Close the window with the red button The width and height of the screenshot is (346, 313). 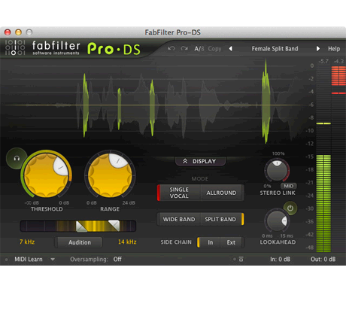(8, 32)
